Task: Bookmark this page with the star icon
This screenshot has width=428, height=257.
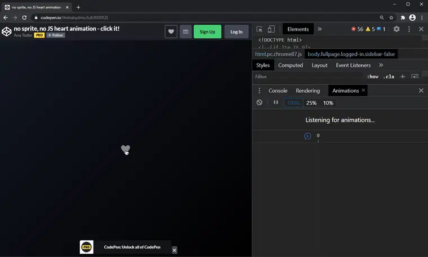Action: (x=391, y=17)
